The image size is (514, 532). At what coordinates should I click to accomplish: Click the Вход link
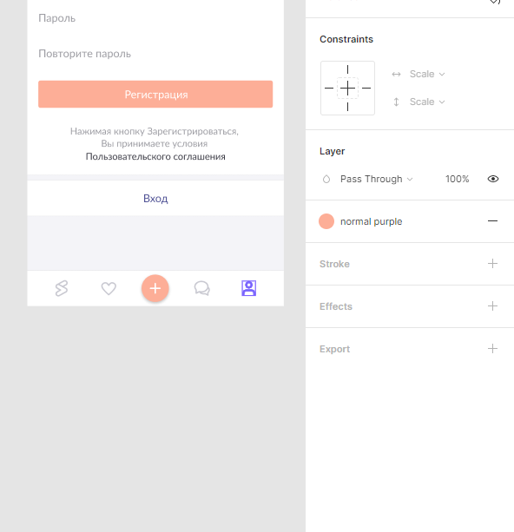click(x=155, y=198)
